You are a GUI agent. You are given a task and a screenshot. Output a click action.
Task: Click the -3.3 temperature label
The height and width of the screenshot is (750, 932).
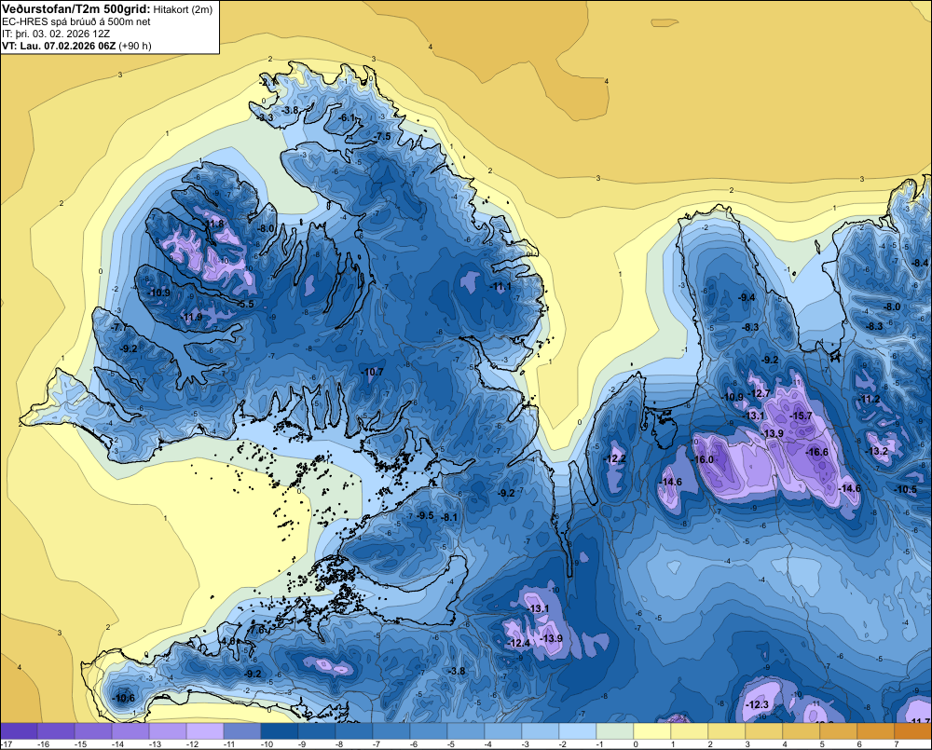(x=265, y=117)
